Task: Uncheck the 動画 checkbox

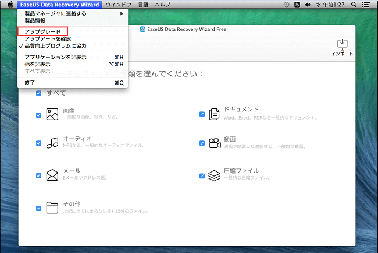Action: [x=202, y=143]
